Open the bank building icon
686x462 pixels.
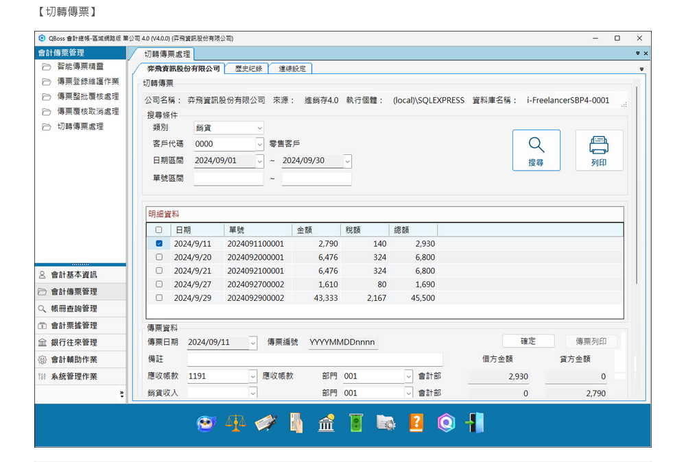tap(327, 423)
